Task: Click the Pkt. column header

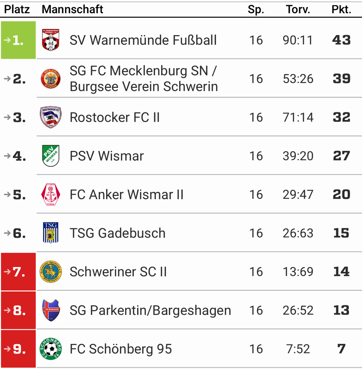Action: tap(341, 10)
